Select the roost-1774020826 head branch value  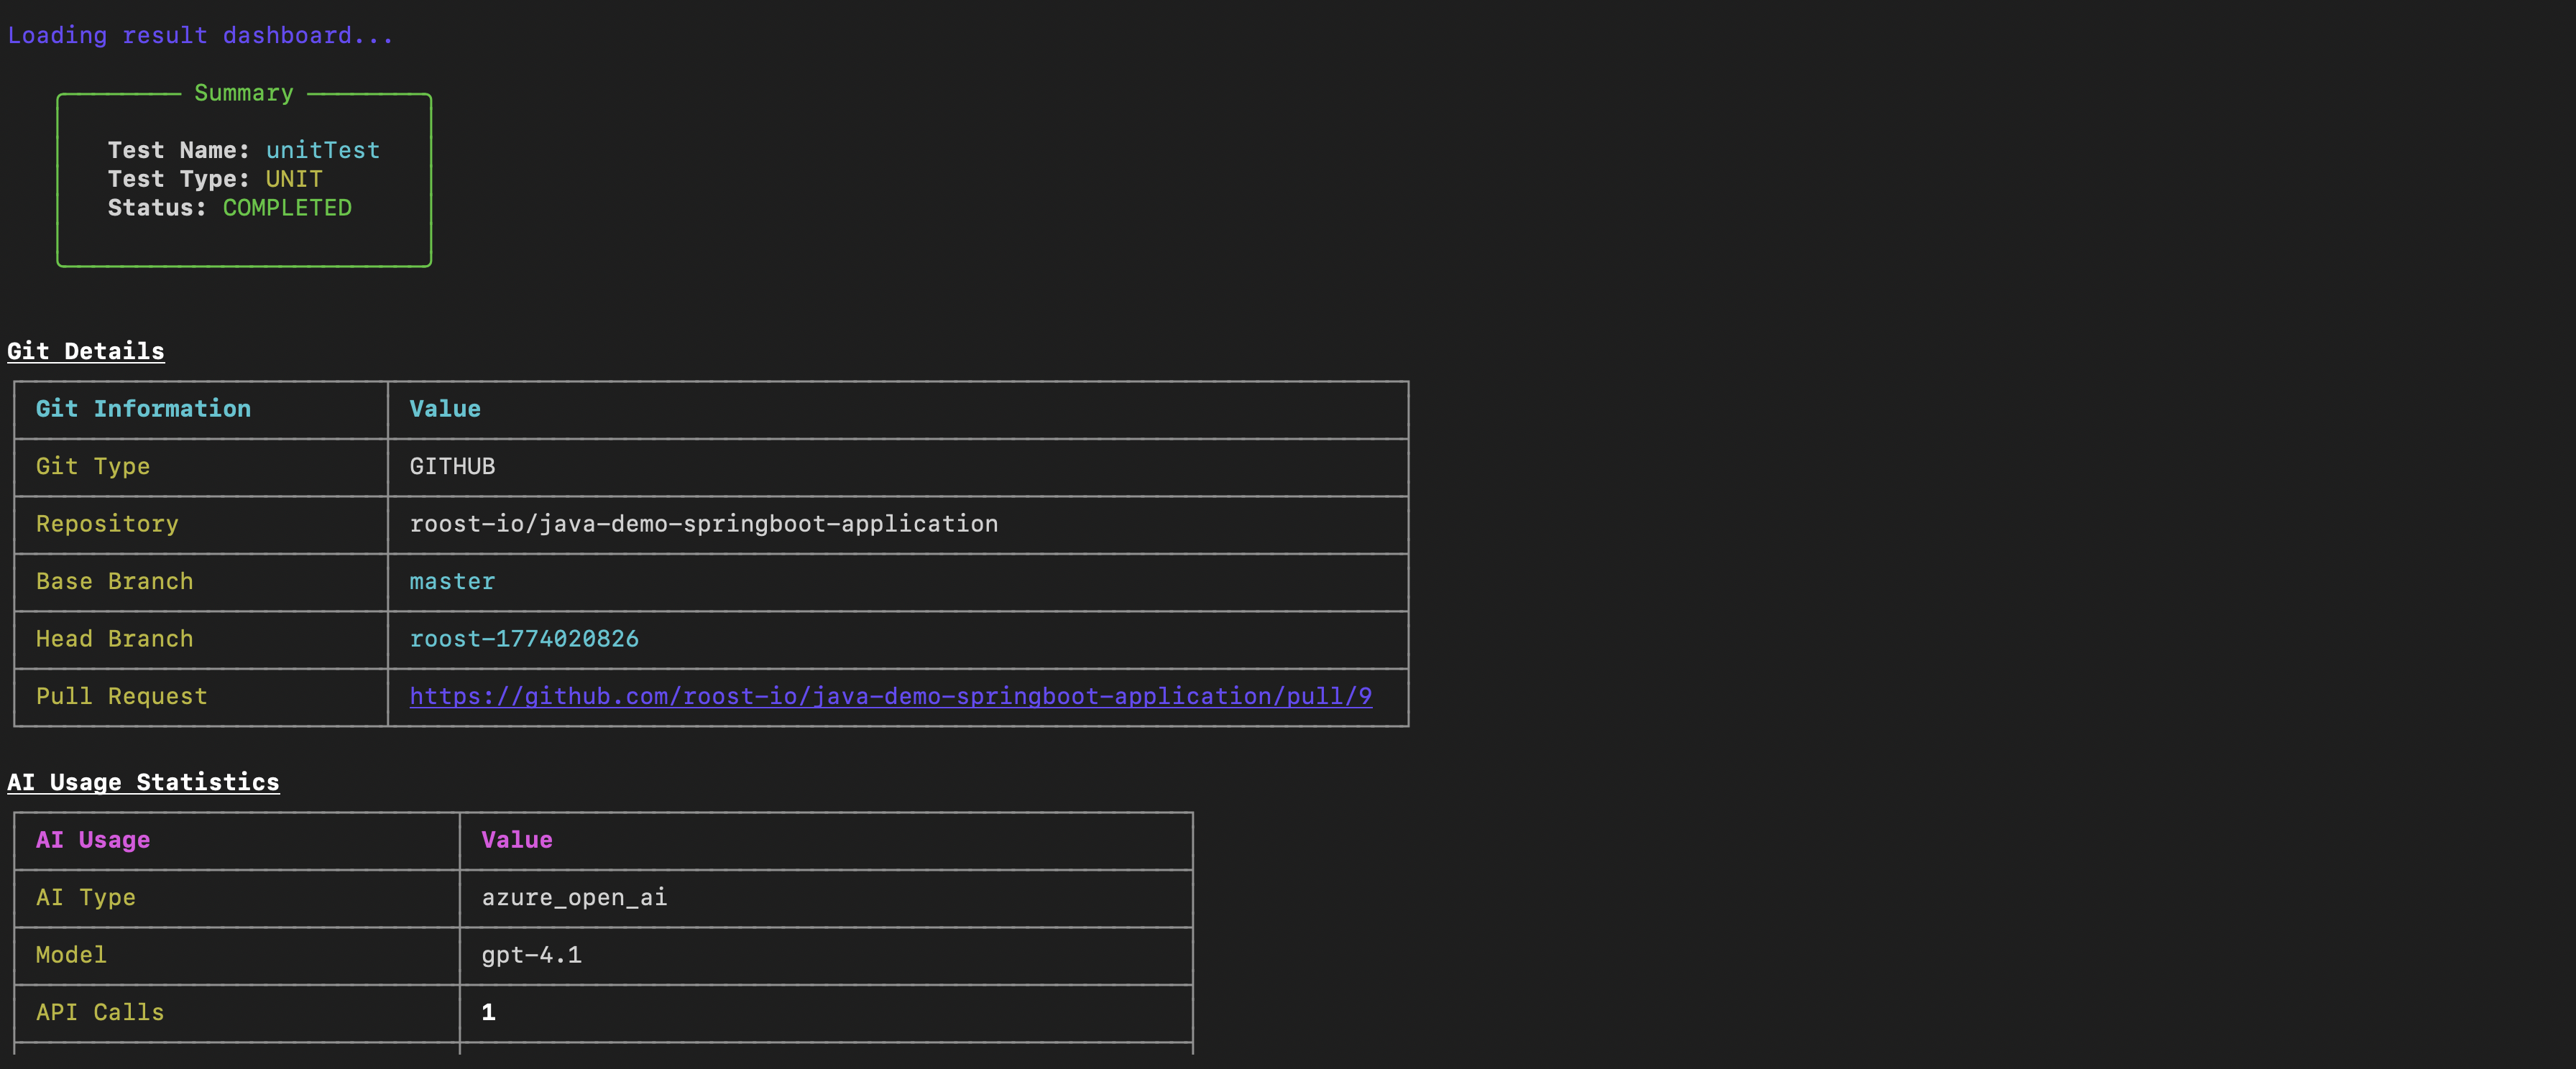point(524,639)
